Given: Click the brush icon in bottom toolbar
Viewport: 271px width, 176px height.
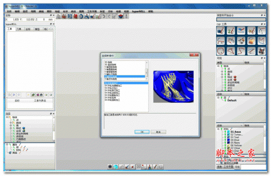Looking at the screenshot, I should (127, 167).
